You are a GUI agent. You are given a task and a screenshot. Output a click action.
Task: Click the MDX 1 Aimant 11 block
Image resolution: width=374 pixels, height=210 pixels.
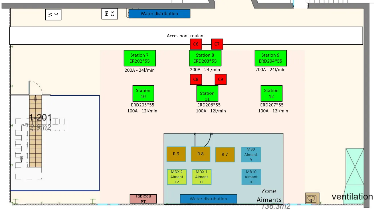[202, 177]
